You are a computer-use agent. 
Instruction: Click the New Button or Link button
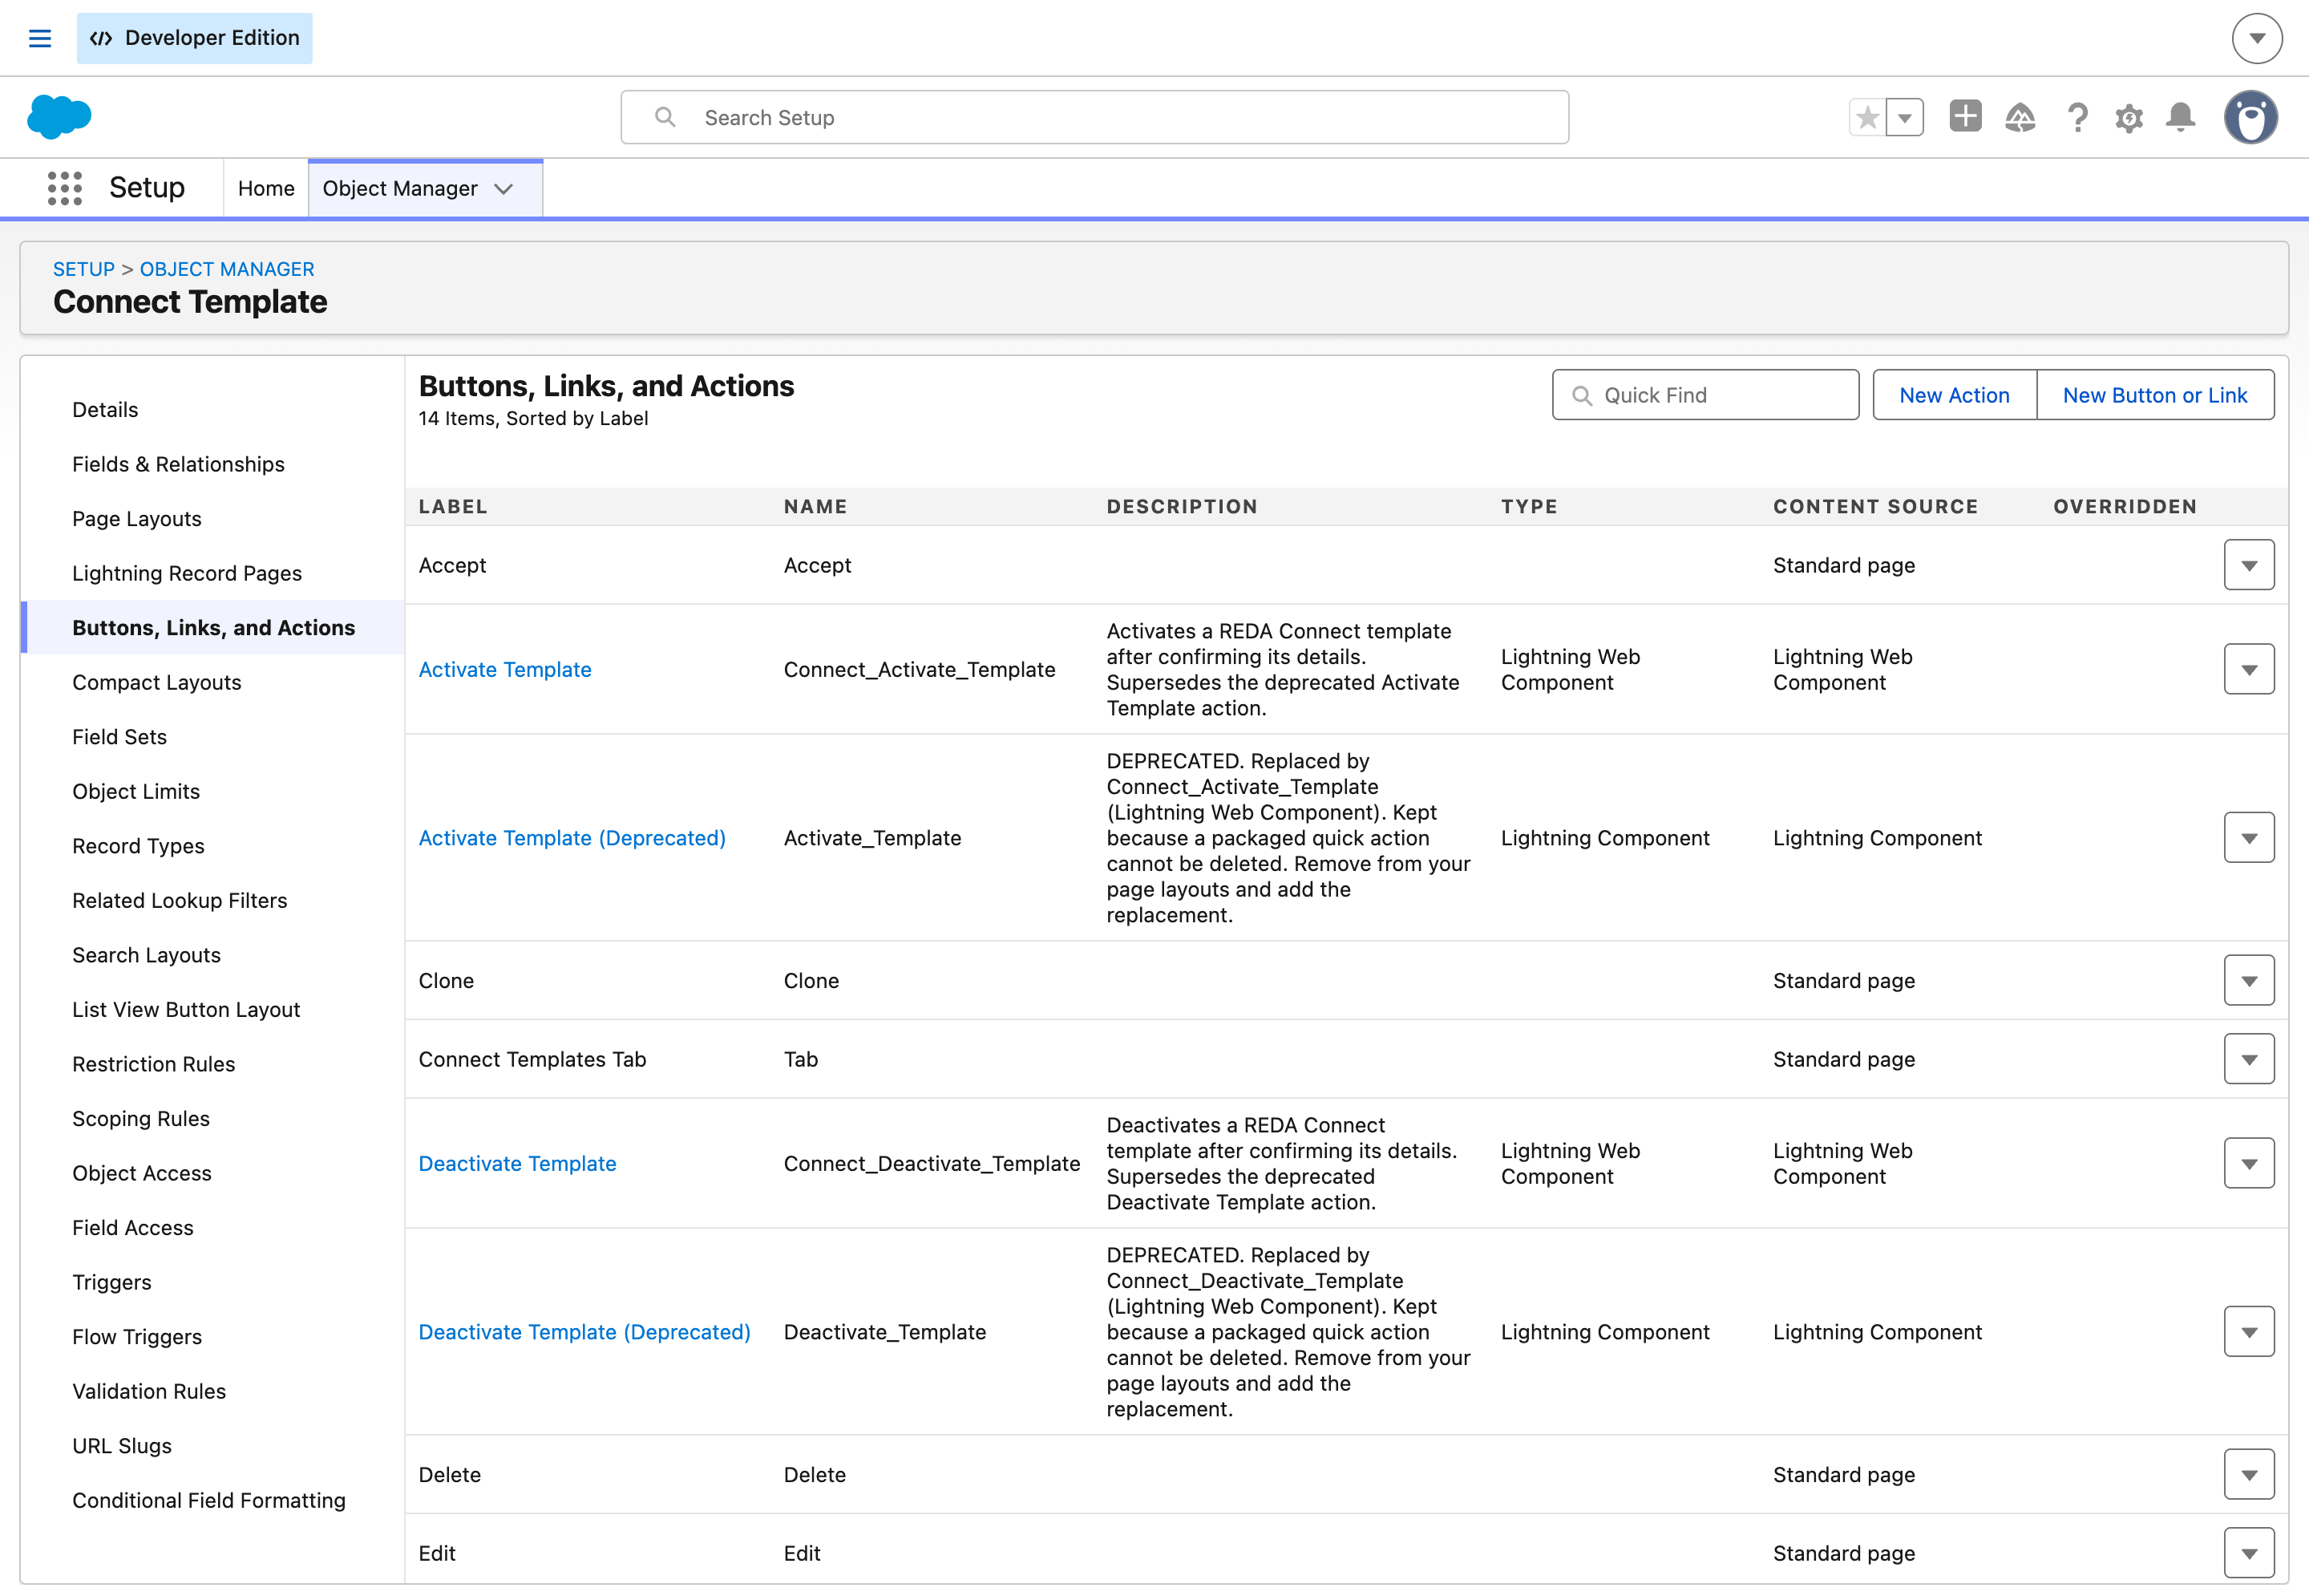(x=2155, y=395)
